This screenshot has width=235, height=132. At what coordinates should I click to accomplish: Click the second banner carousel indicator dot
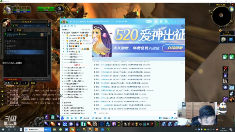click(x=140, y=56)
